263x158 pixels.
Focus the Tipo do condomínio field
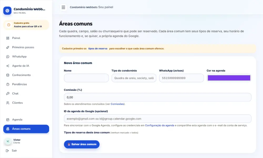click(x=134, y=78)
